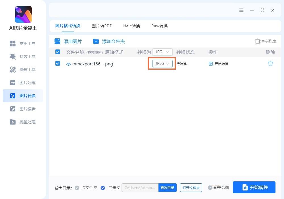The width and height of the screenshot is (284, 199).
Task: Enable the 合并长图 option
Action: click(210, 188)
